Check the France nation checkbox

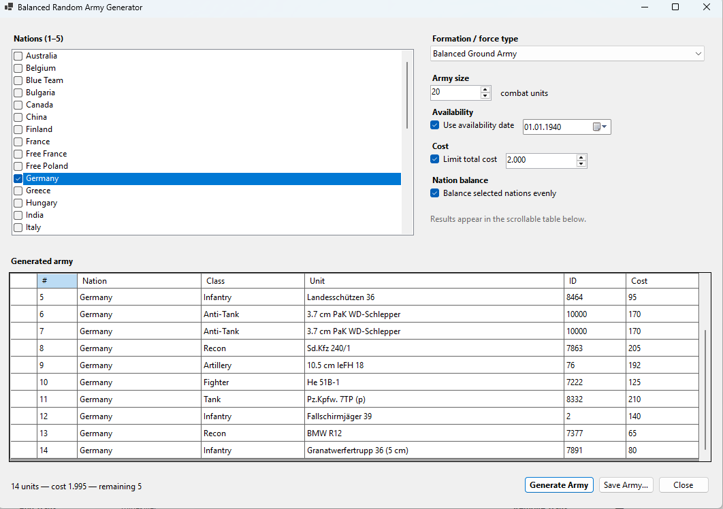pos(18,142)
